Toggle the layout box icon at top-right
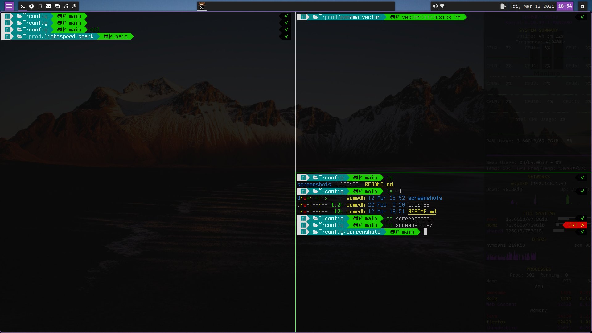The width and height of the screenshot is (592, 333). [x=582, y=6]
